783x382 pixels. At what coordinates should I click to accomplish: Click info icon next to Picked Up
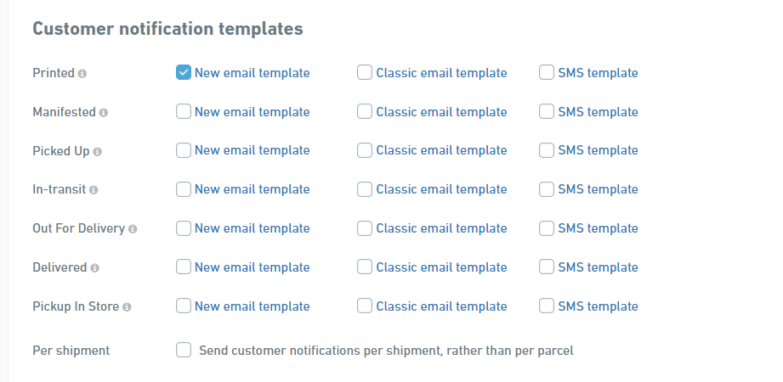98,151
